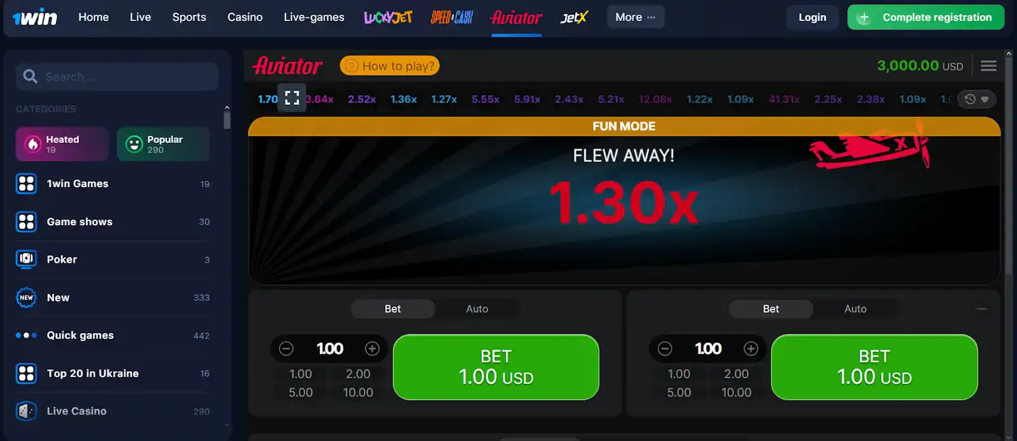Click the sidebar Search field
Image resolution: width=1017 pixels, height=441 pixels.
point(117,77)
